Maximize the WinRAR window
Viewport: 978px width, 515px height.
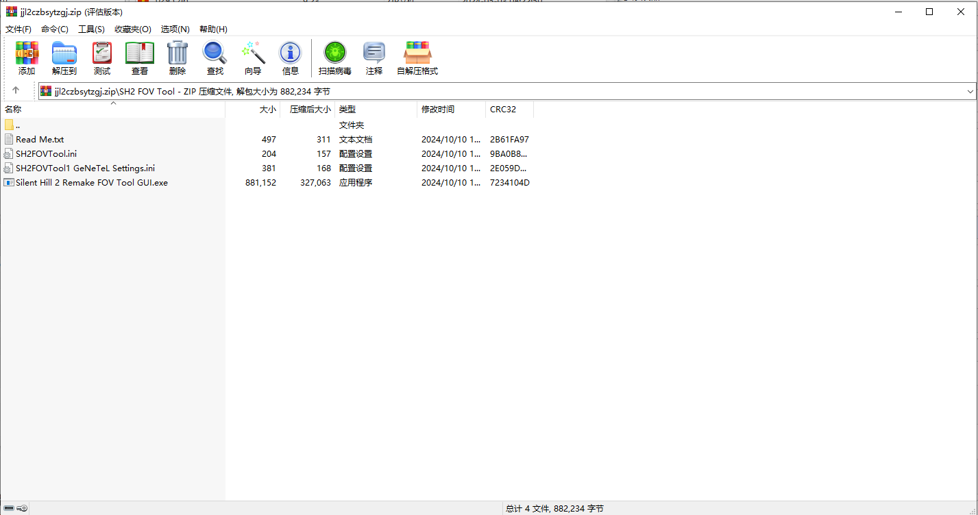(929, 12)
